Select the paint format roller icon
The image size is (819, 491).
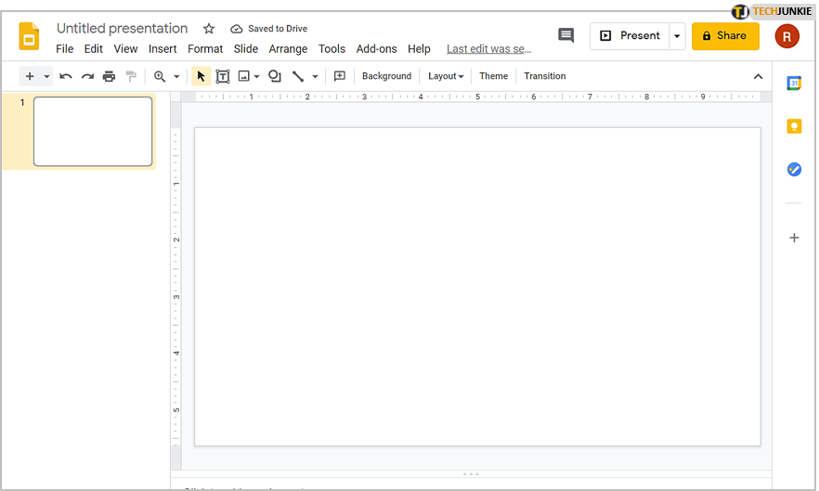131,76
